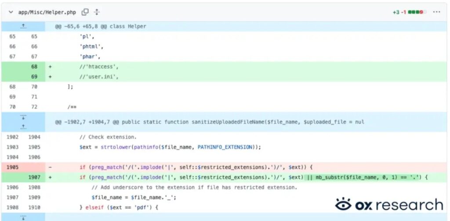Click expand-up arrow above line 1902
The width and height of the screenshot is (450, 221).
(x=23, y=126)
